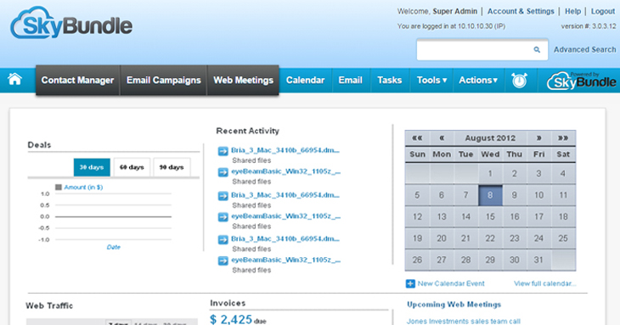Open the Help link
The width and height of the screenshot is (620, 325).
pyautogui.click(x=573, y=11)
